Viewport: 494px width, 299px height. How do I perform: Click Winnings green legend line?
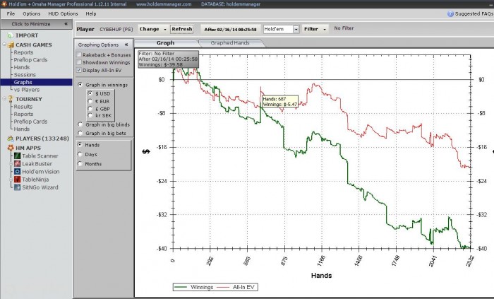181,287
